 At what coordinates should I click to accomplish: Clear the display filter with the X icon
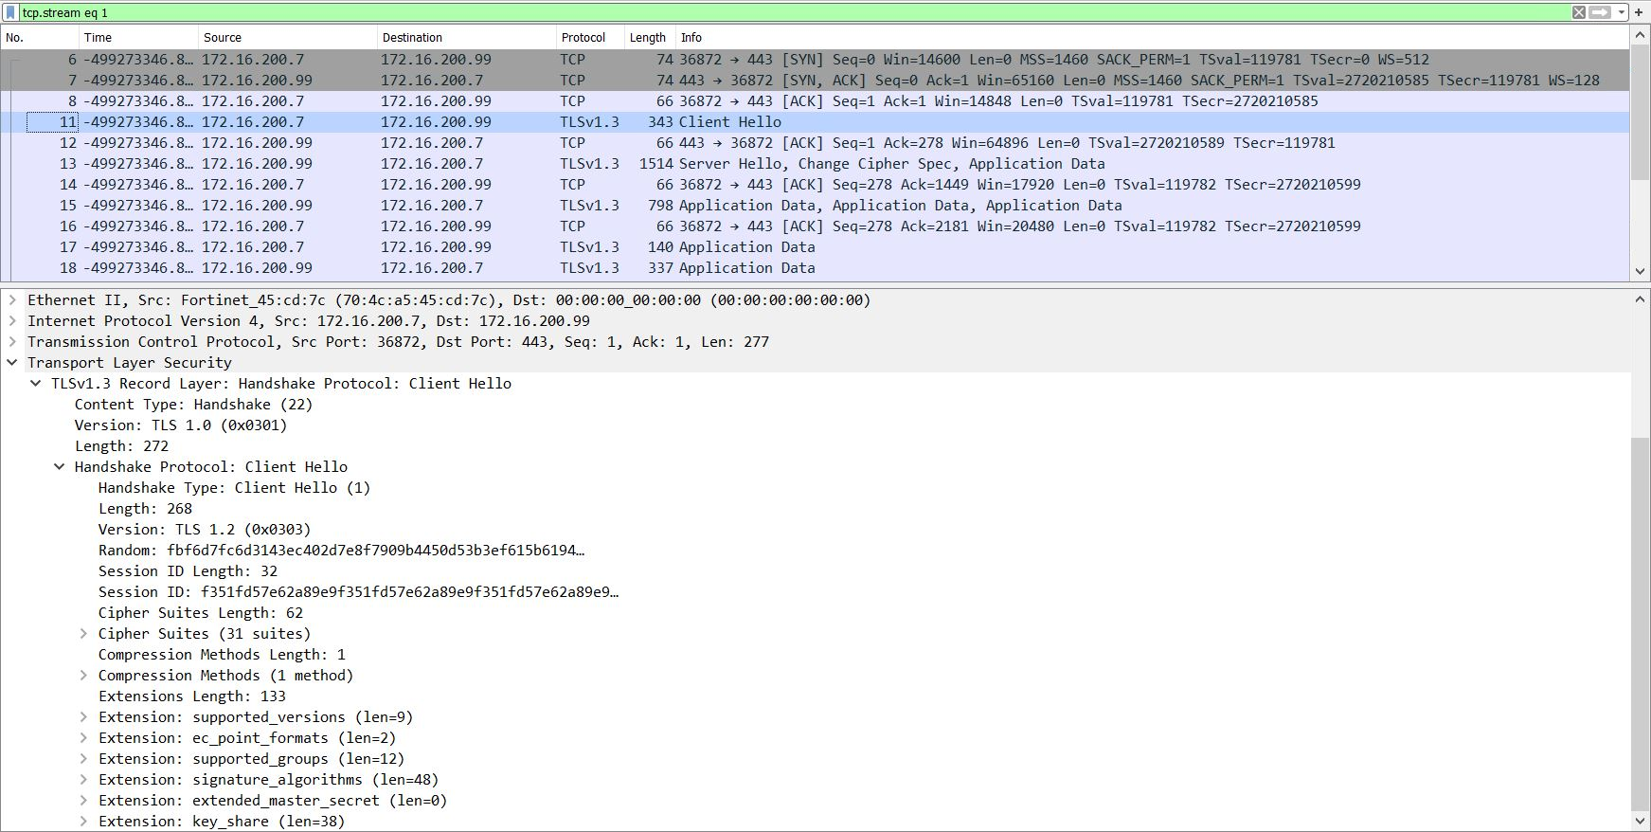coord(1578,12)
